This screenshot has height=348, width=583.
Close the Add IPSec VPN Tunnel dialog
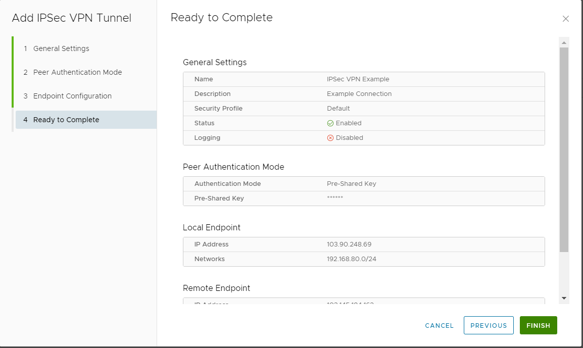tap(566, 18)
